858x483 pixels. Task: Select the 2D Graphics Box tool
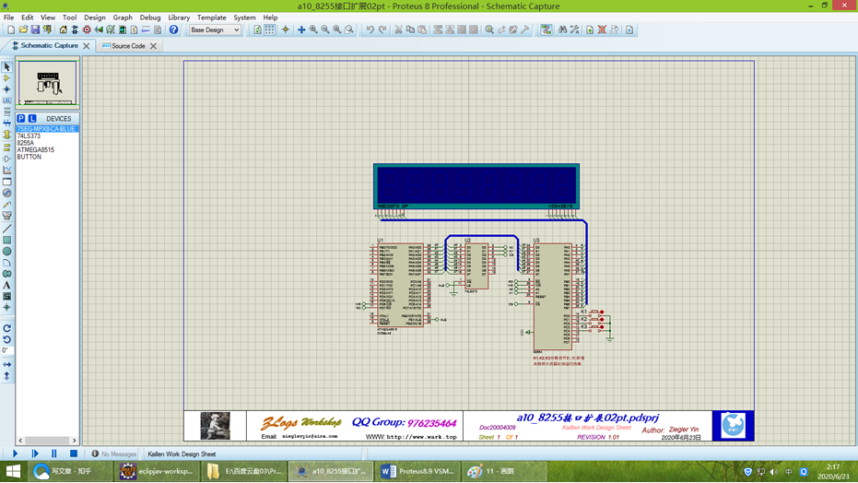point(6,241)
